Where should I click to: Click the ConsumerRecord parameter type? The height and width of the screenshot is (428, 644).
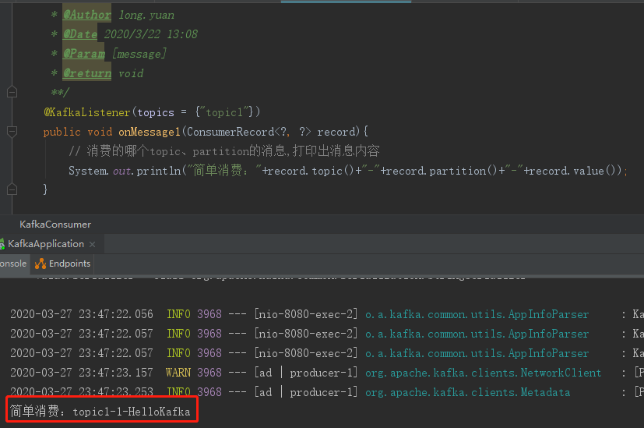pyautogui.click(x=231, y=132)
